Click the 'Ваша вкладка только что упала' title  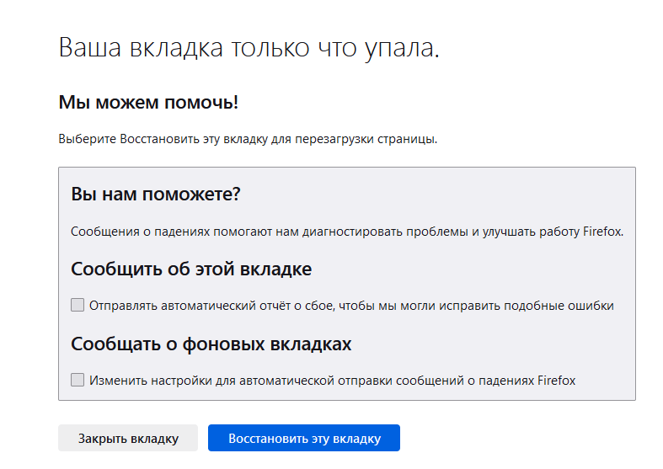(x=249, y=47)
